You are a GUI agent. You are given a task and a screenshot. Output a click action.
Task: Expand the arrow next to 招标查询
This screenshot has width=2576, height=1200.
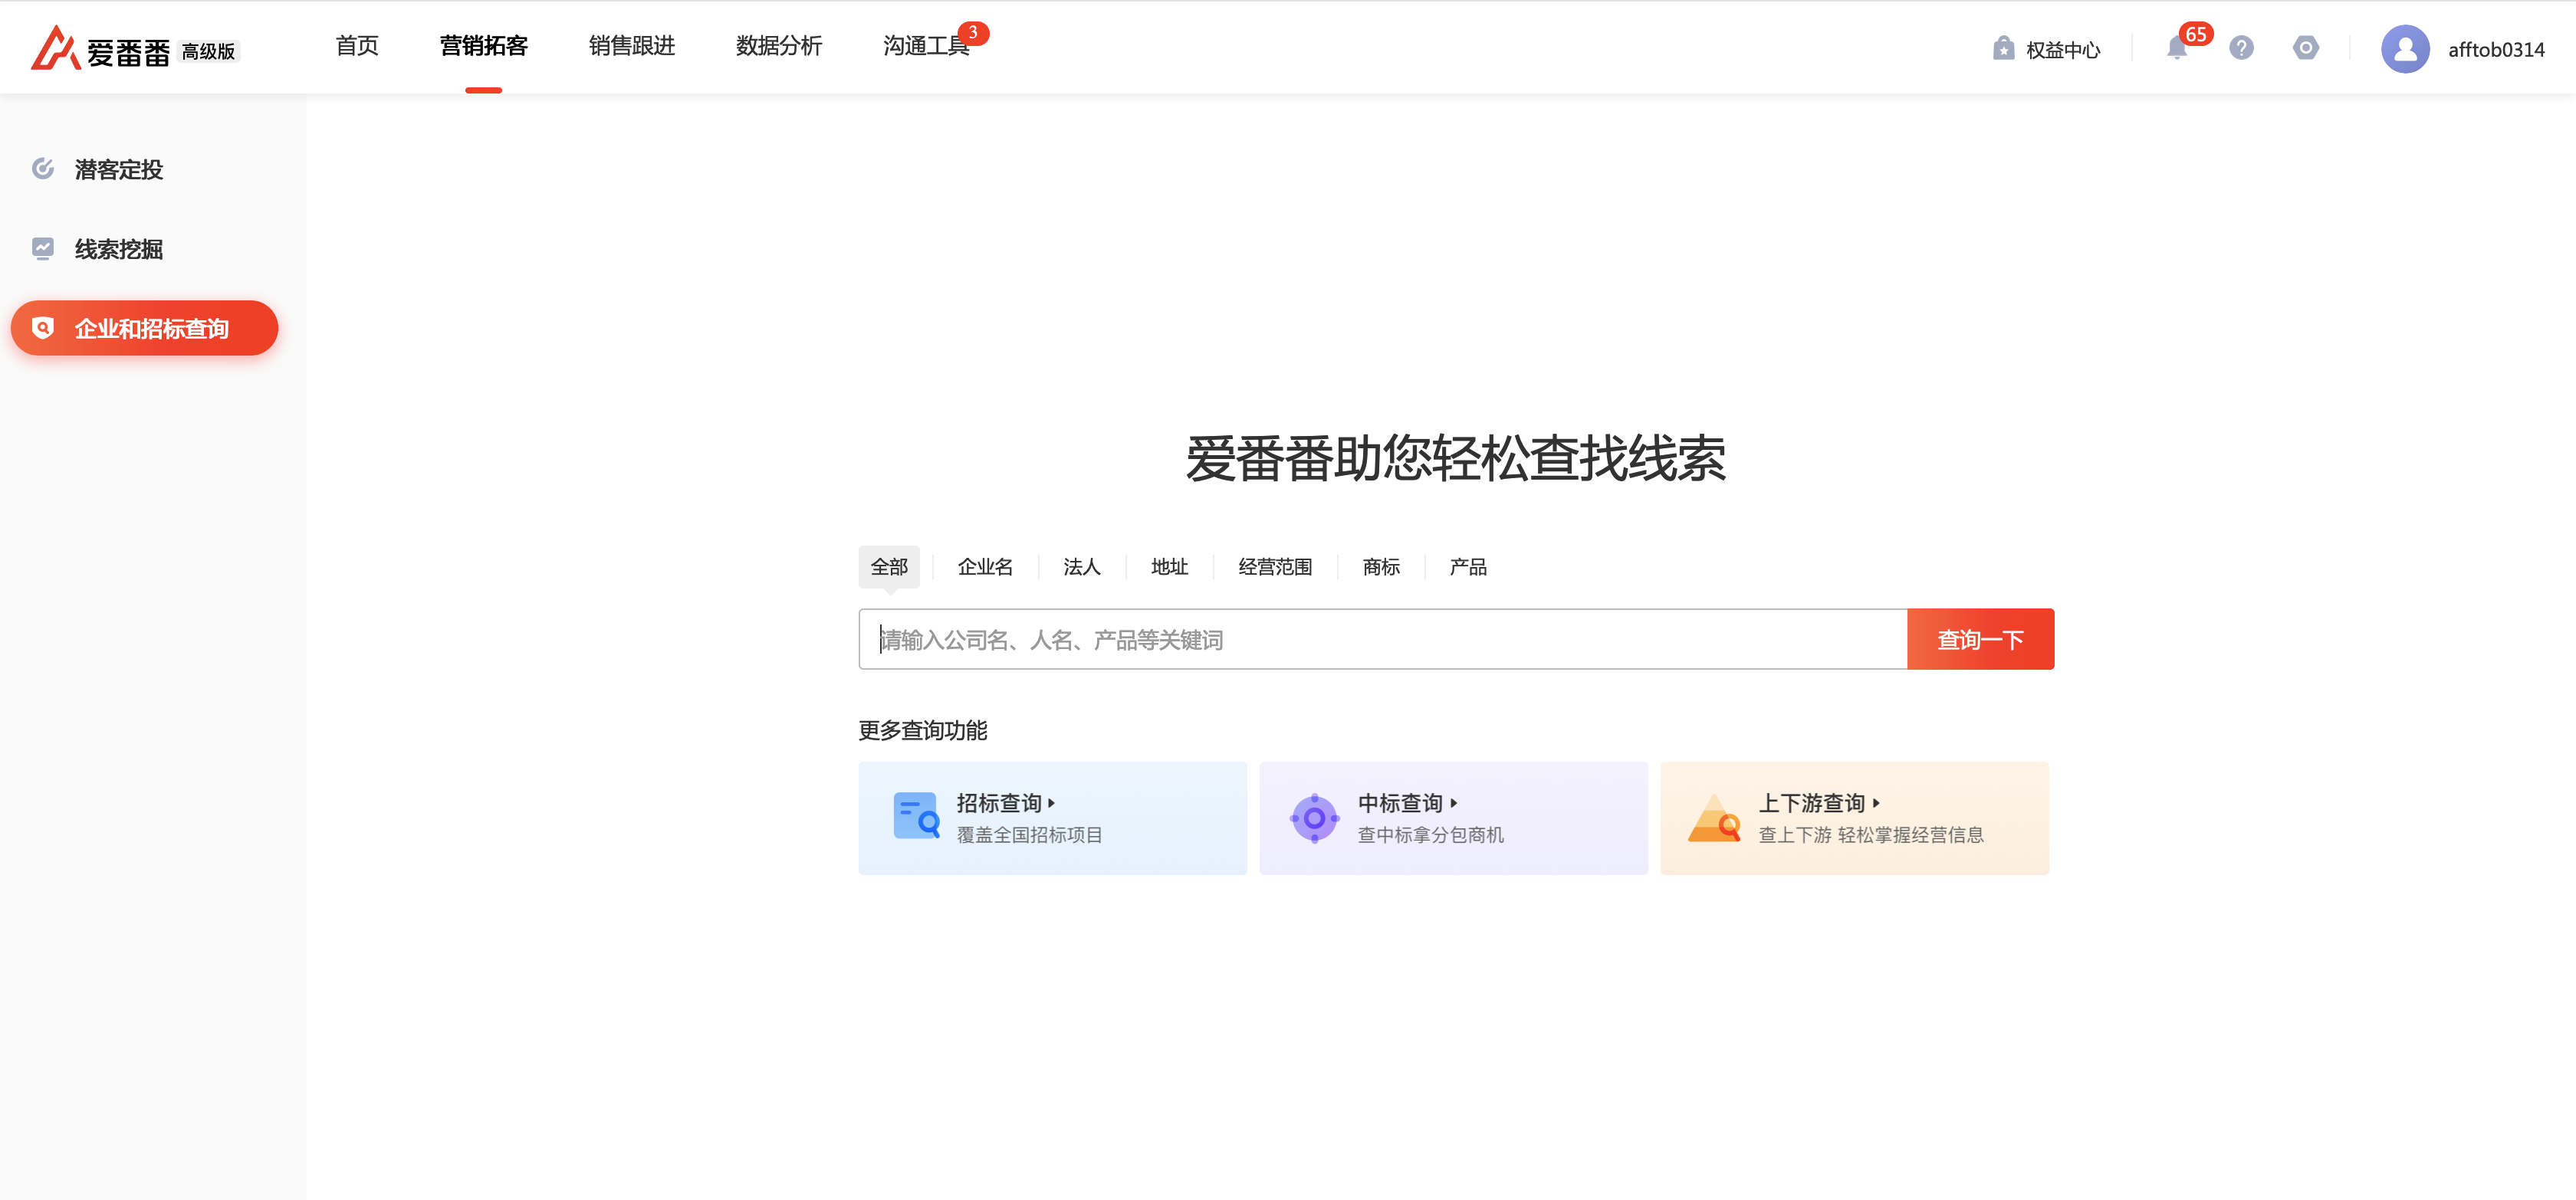click(1051, 803)
